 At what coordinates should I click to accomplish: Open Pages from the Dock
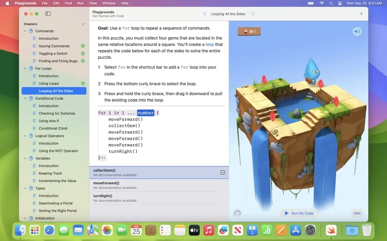[281, 230]
